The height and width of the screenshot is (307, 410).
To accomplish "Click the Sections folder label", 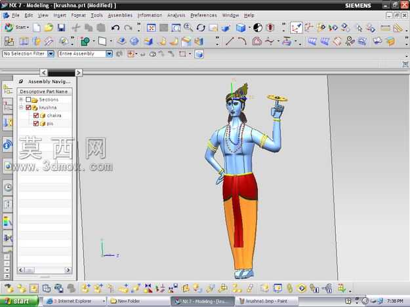I will pyautogui.click(x=49, y=99).
